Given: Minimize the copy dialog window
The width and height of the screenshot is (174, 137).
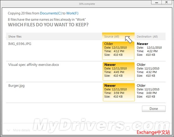Looking at the screenshot, I should tap(157, 2).
